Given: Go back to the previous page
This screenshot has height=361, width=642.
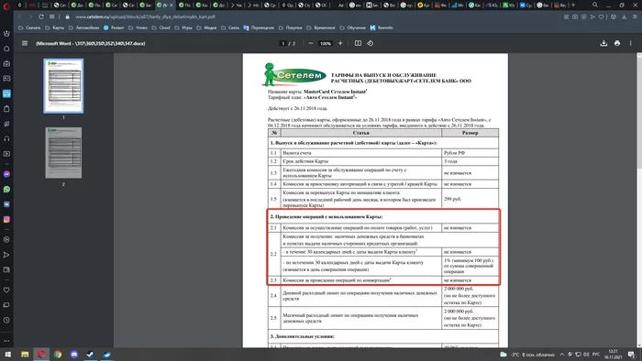Looking at the screenshot, I should click(19, 16).
